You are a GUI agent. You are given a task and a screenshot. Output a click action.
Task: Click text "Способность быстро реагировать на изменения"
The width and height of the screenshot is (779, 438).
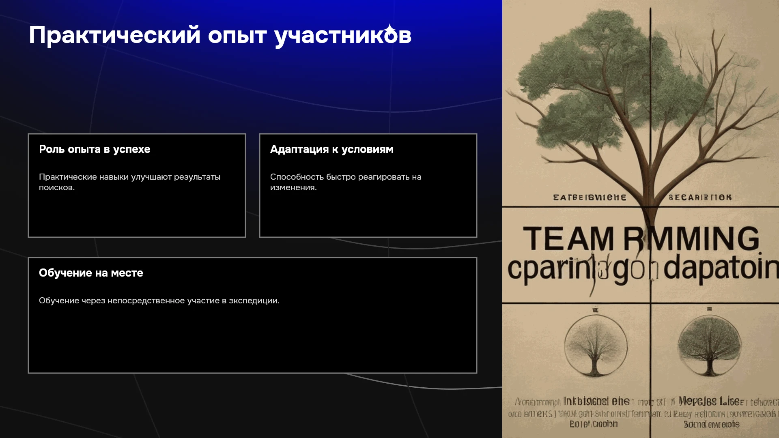pos(346,182)
